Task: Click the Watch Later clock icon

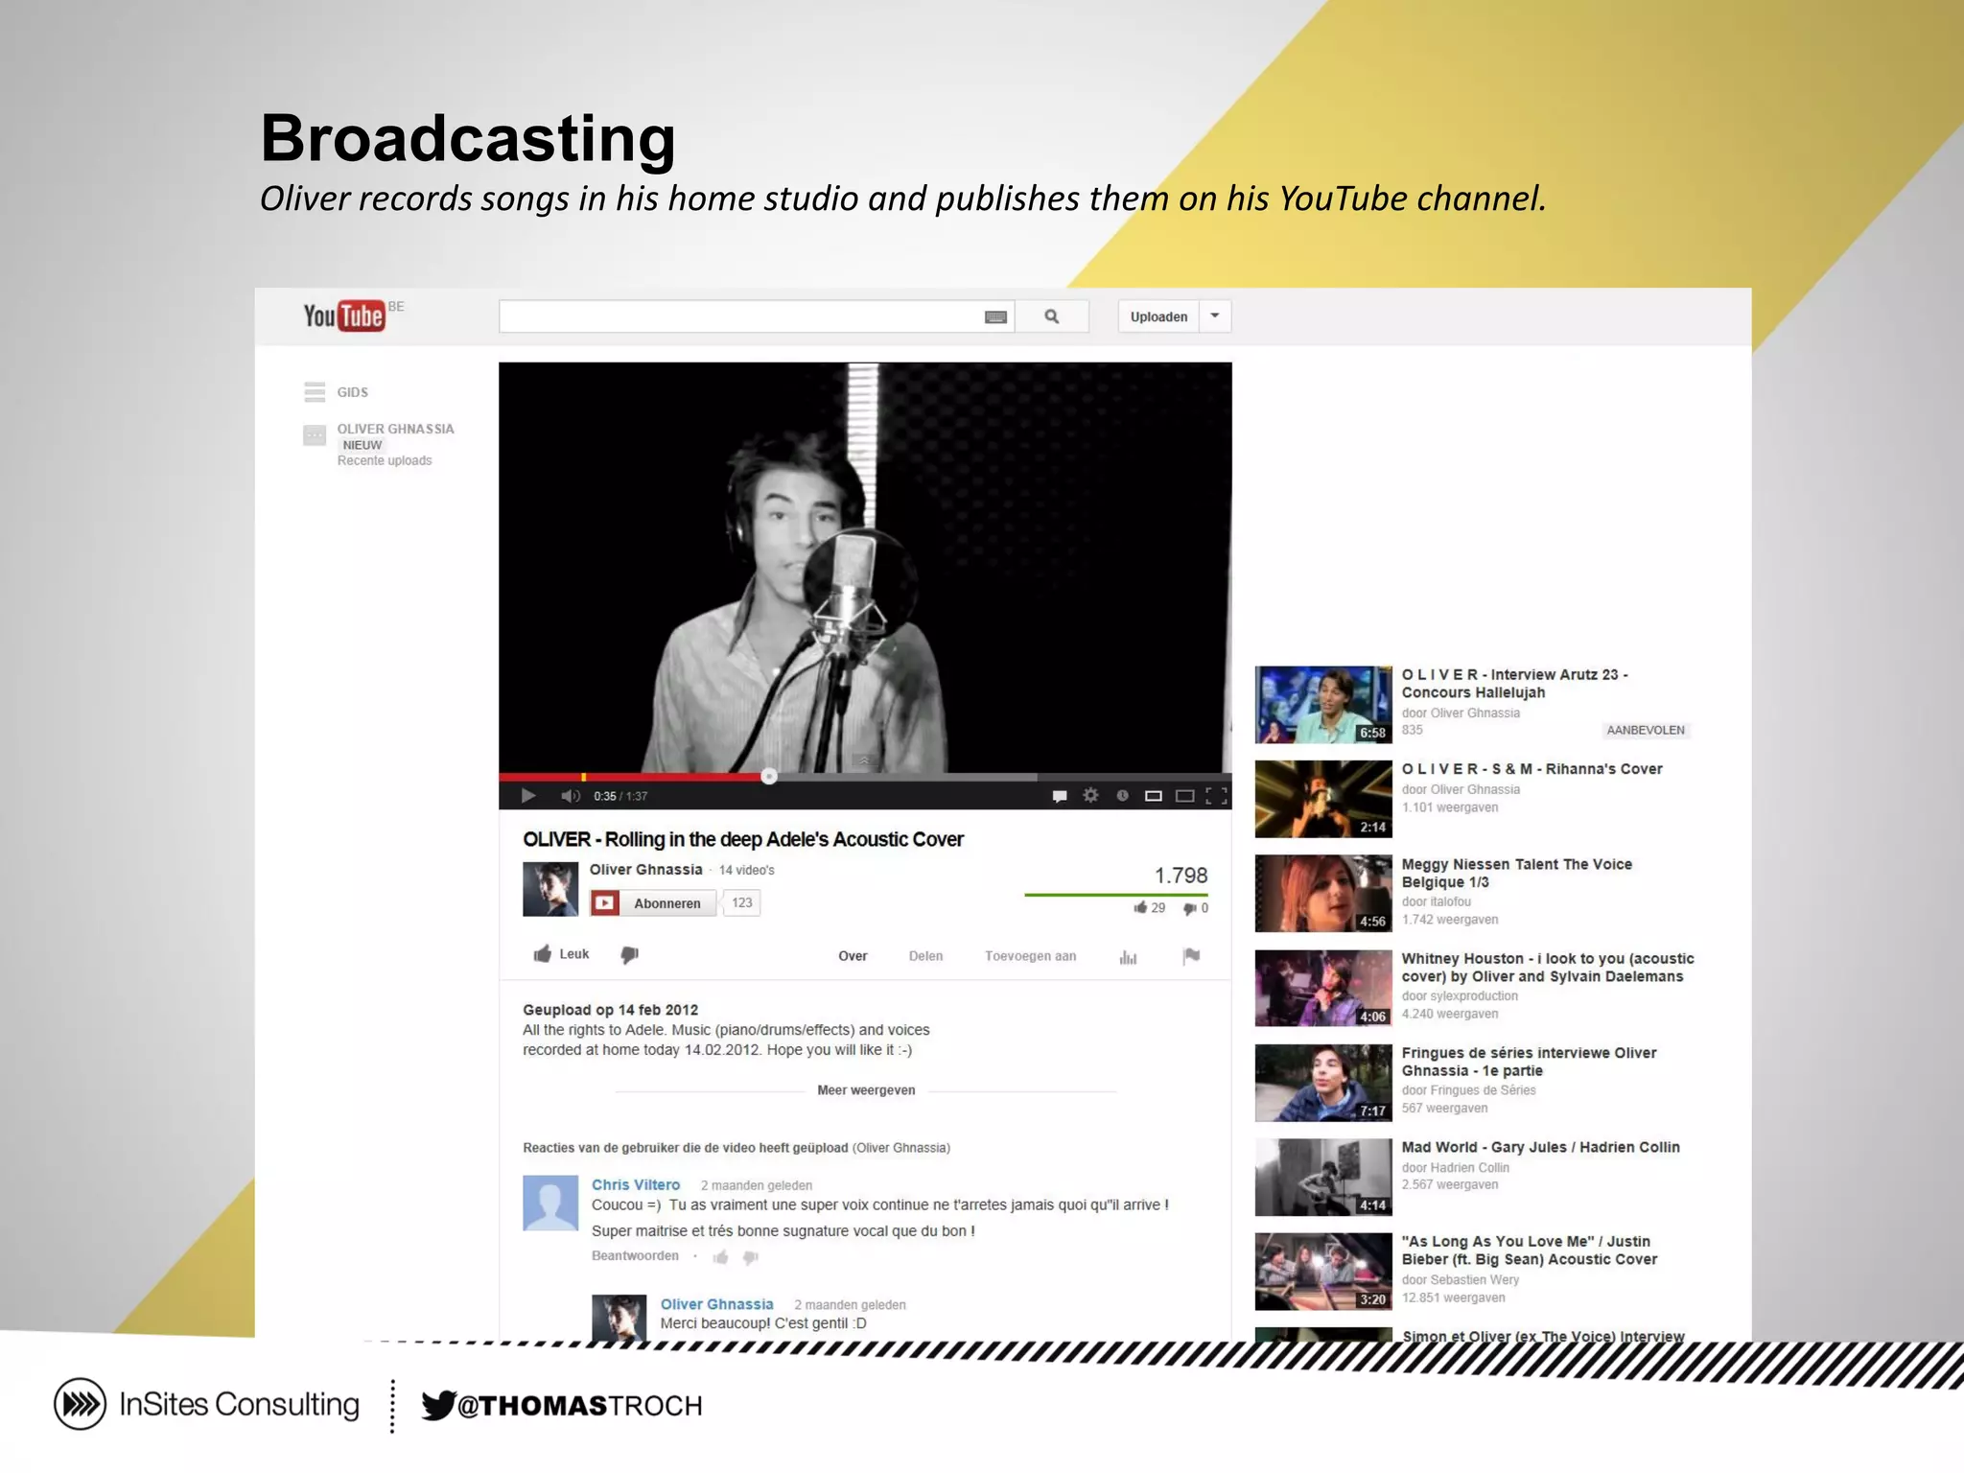Action: pos(1122,795)
